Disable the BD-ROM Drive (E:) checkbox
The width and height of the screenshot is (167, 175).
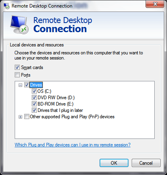(x=34, y=104)
